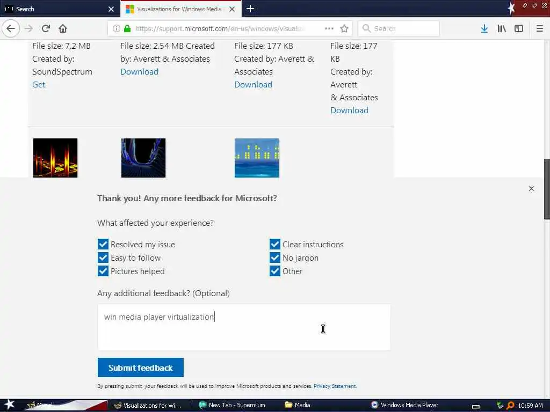Open the red flame visualization thumbnail
Viewport: 550px width, 412px height.
[55, 158]
